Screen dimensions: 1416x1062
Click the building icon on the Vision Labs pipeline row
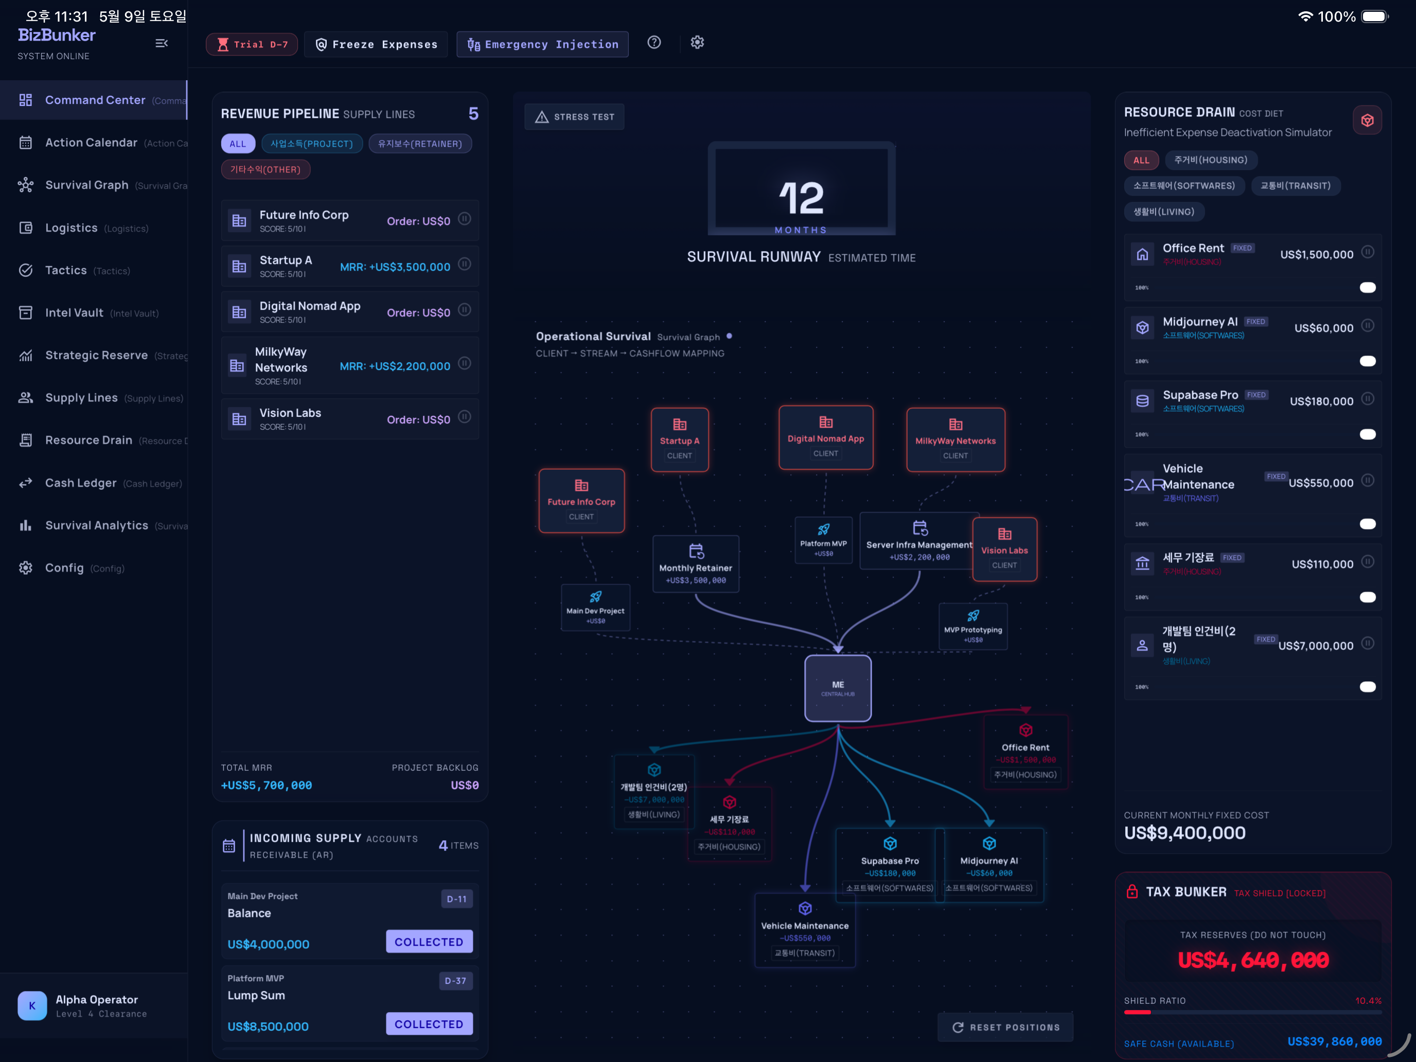coord(239,419)
